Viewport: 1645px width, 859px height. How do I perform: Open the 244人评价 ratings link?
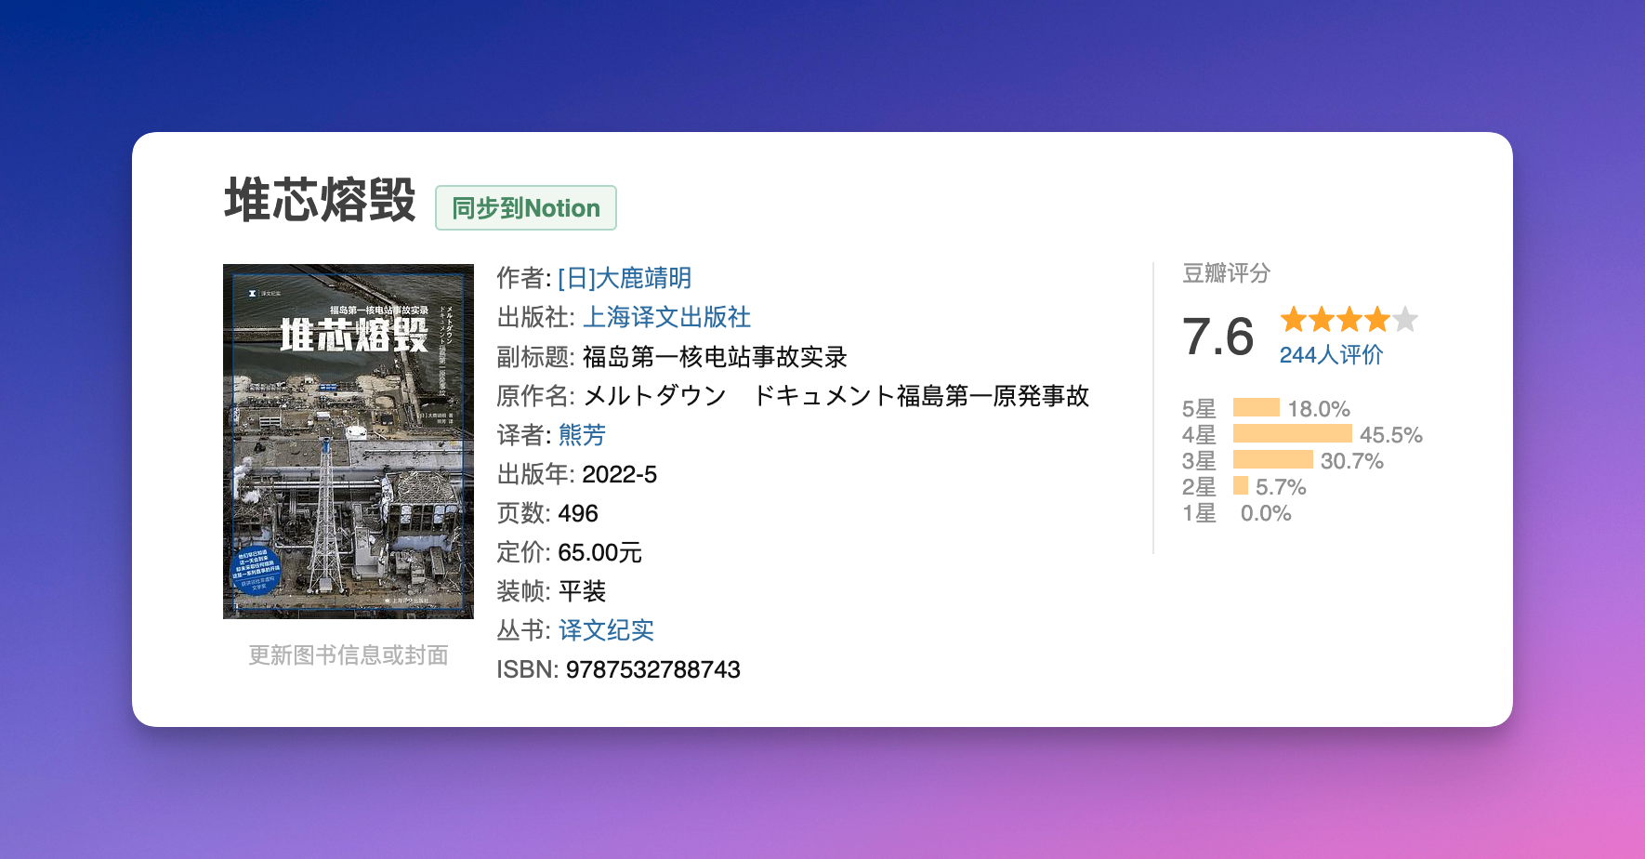(1331, 355)
